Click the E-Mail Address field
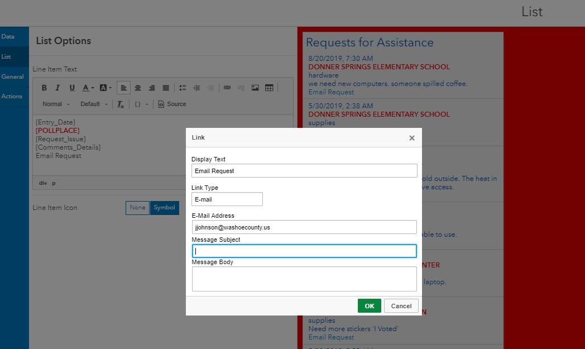 [304, 227]
